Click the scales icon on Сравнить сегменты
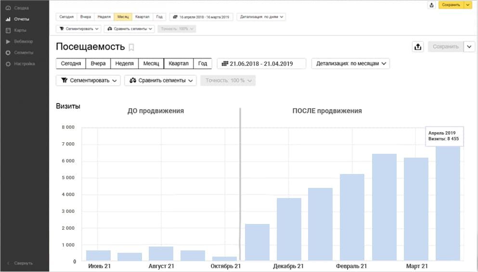Image resolution: width=478 pixels, height=272 pixels. pos(132,80)
